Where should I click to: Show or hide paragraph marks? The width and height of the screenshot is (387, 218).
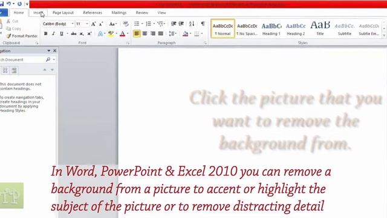[x=203, y=24]
